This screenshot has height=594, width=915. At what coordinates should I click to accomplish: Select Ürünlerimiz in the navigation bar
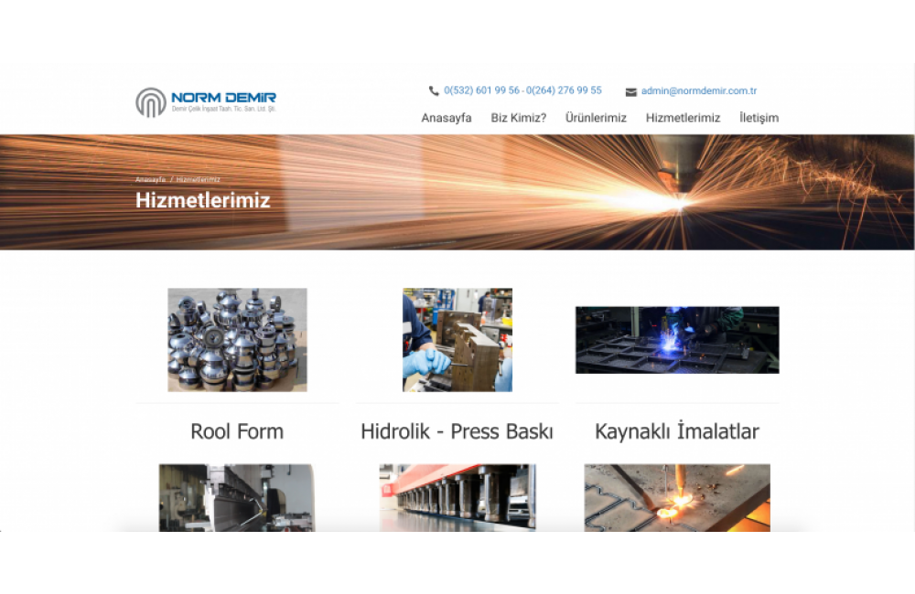point(596,118)
